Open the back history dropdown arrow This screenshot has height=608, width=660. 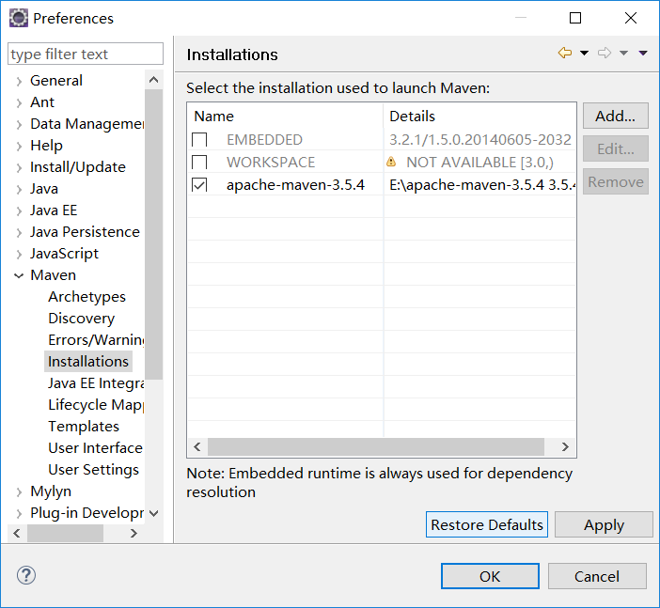[584, 53]
